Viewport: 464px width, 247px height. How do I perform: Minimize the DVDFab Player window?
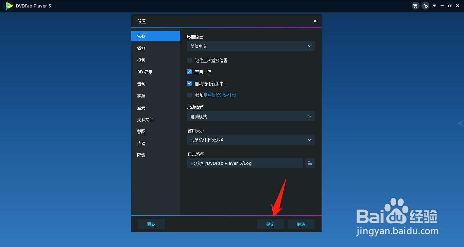[x=442, y=6]
